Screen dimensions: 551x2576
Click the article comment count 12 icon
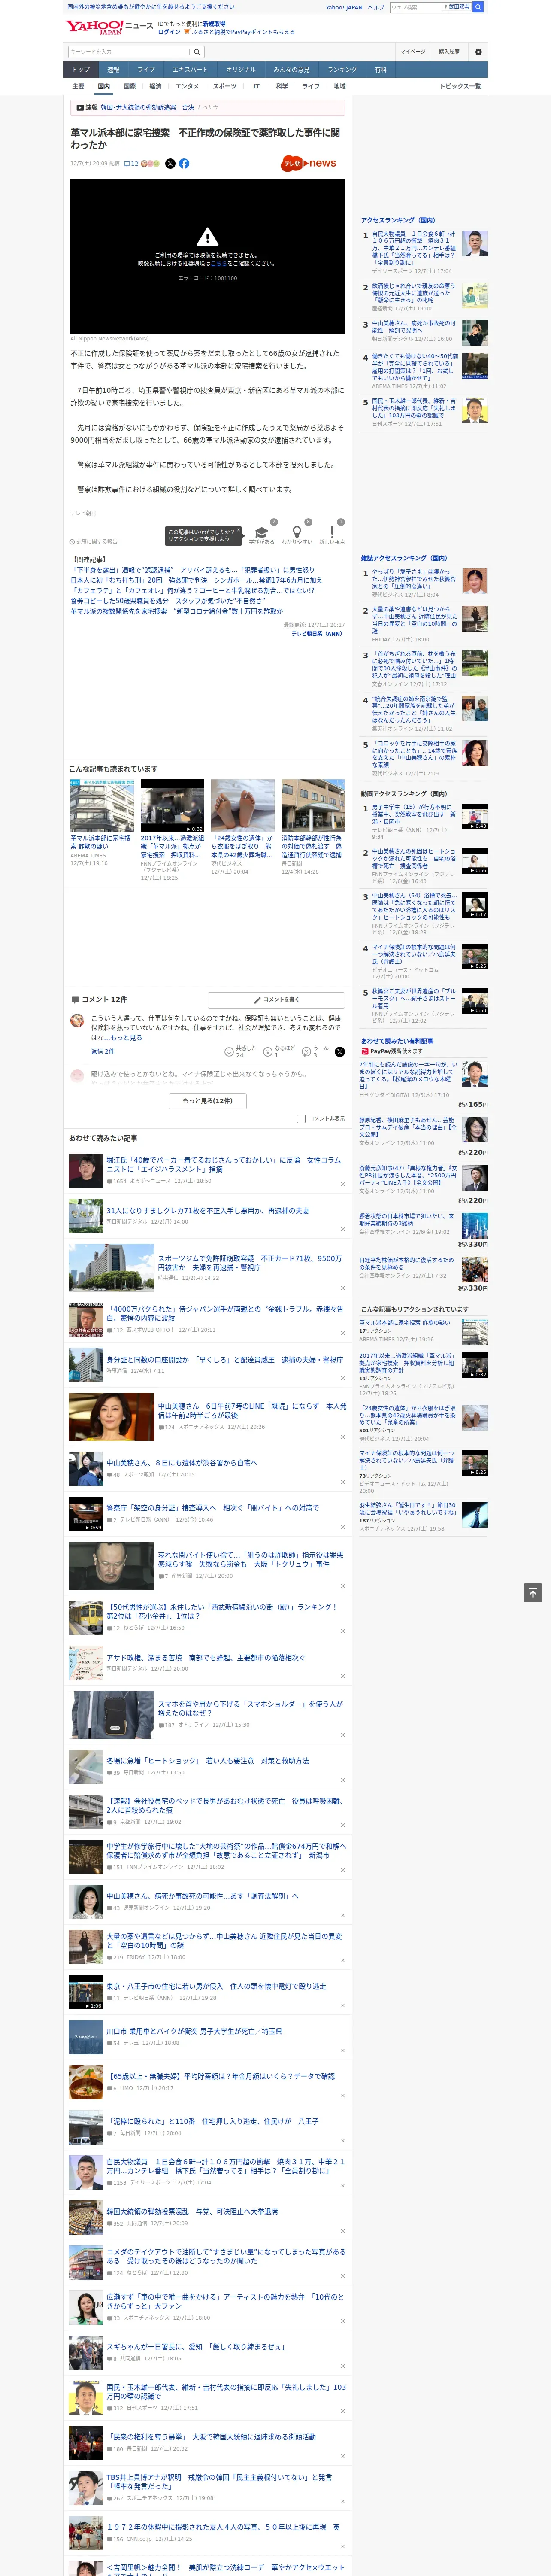[131, 163]
